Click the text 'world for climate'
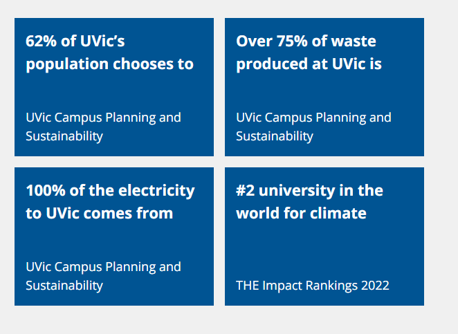Viewport: 458px width, 334px height. click(301, 213)
